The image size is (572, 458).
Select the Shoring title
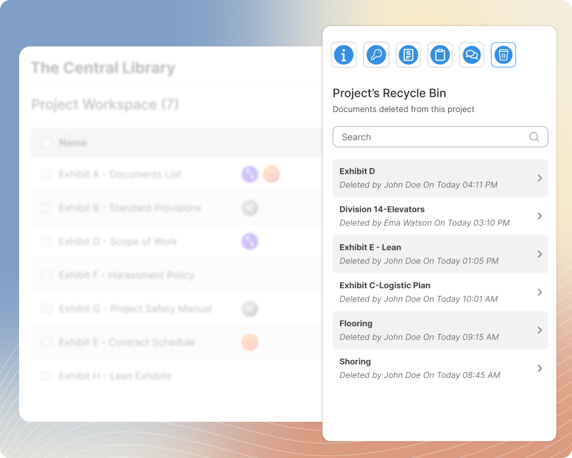[355, 361]
